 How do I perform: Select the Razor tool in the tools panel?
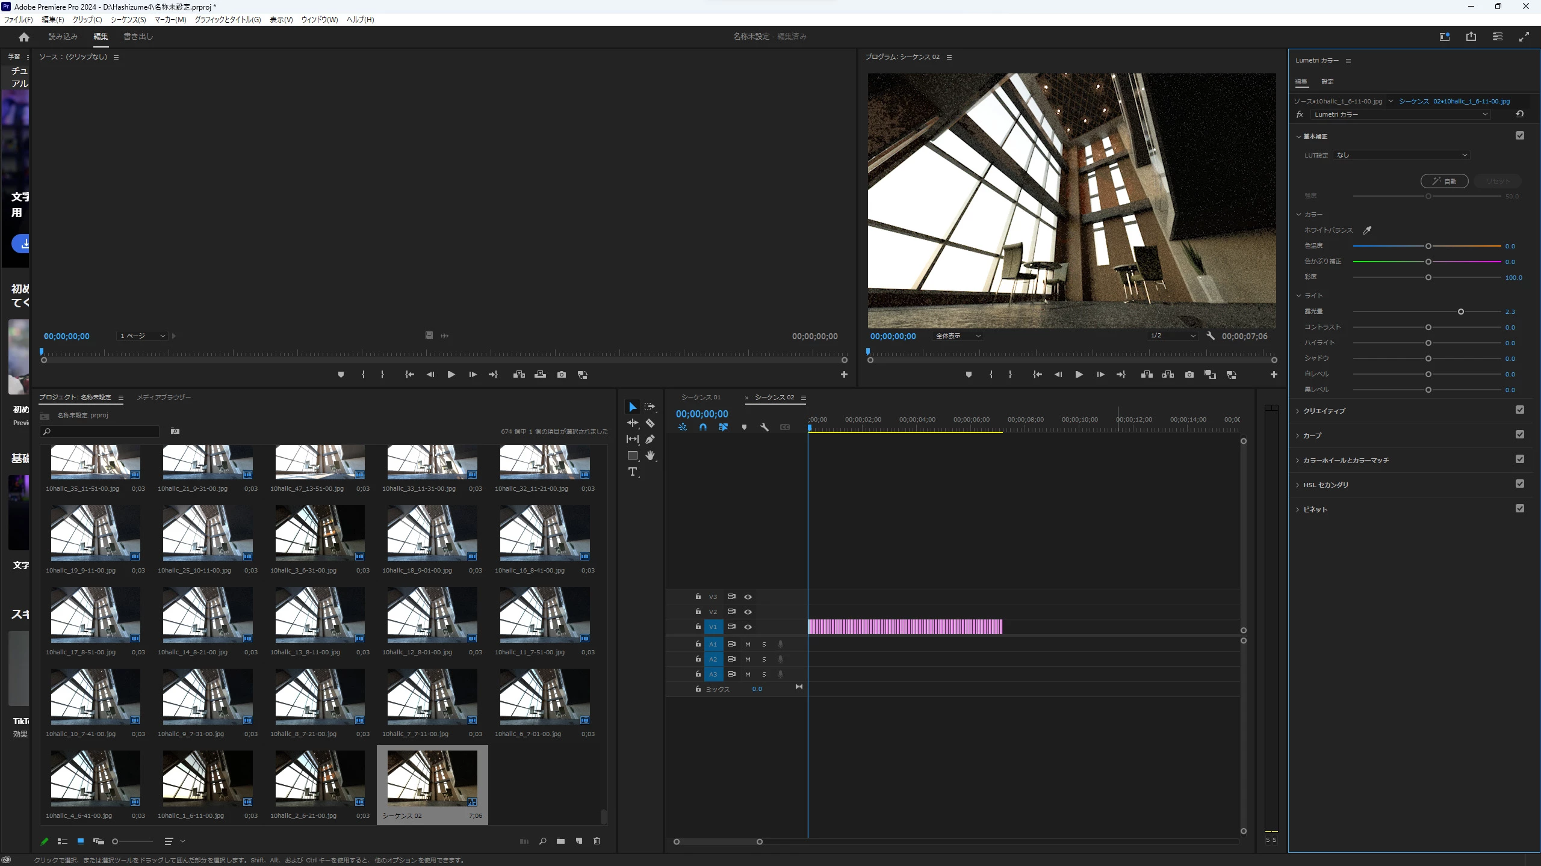coord(650,423)
